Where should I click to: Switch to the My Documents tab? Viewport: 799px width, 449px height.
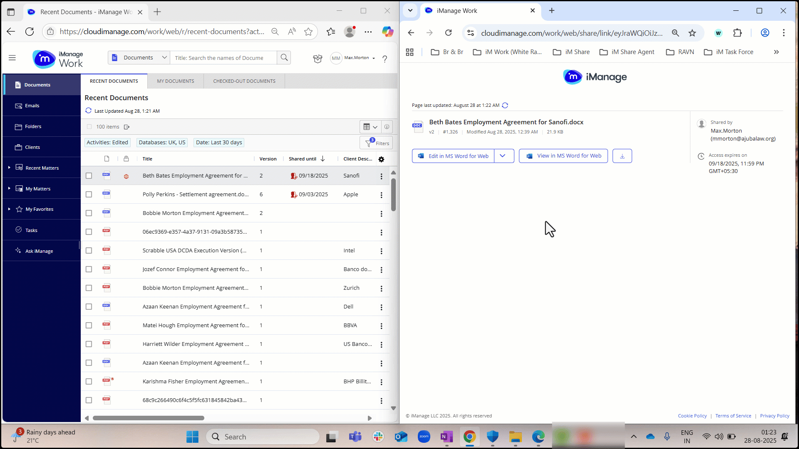click(x=175, y=81)
